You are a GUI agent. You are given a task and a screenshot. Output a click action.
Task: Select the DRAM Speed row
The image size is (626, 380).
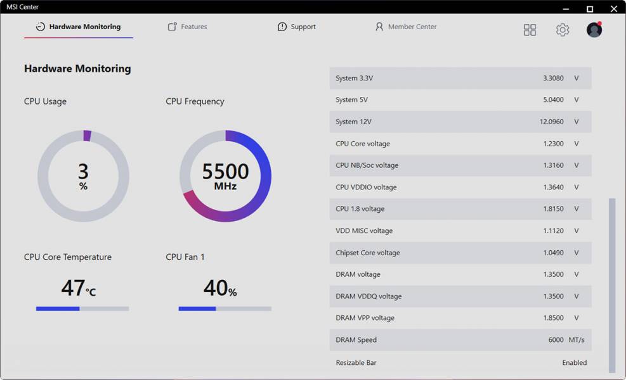pos(460,340)
